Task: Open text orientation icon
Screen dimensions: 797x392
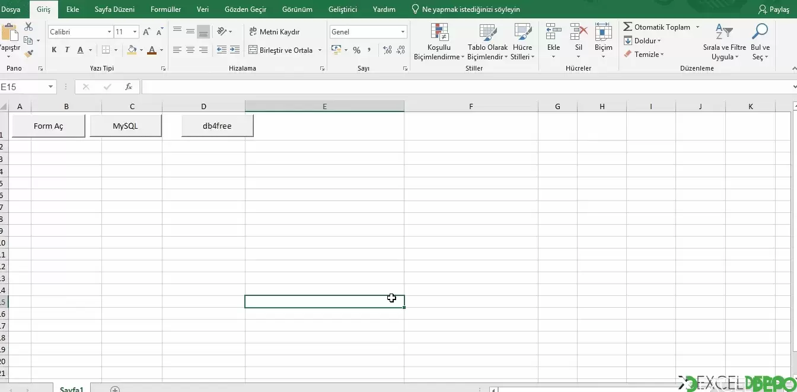Action: click(222, 31)
